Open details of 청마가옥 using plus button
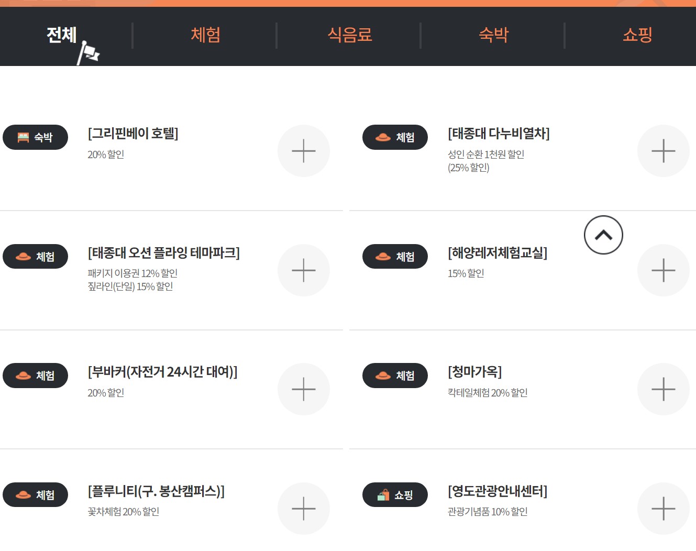The width and height of the screenshot is (696, 551). (x=664, y=389)
